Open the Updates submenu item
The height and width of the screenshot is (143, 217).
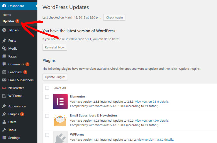click(x=9, y=21)
